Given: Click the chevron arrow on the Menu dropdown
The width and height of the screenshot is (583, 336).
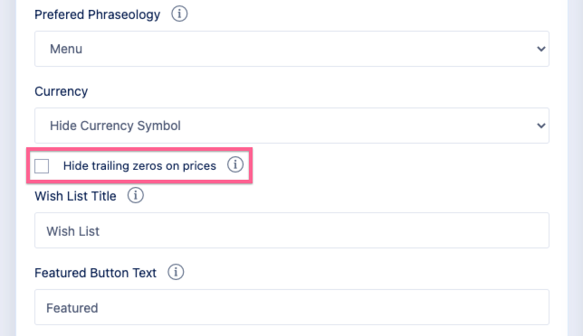Looking at the screenshot, I should (x=541, y=49).
